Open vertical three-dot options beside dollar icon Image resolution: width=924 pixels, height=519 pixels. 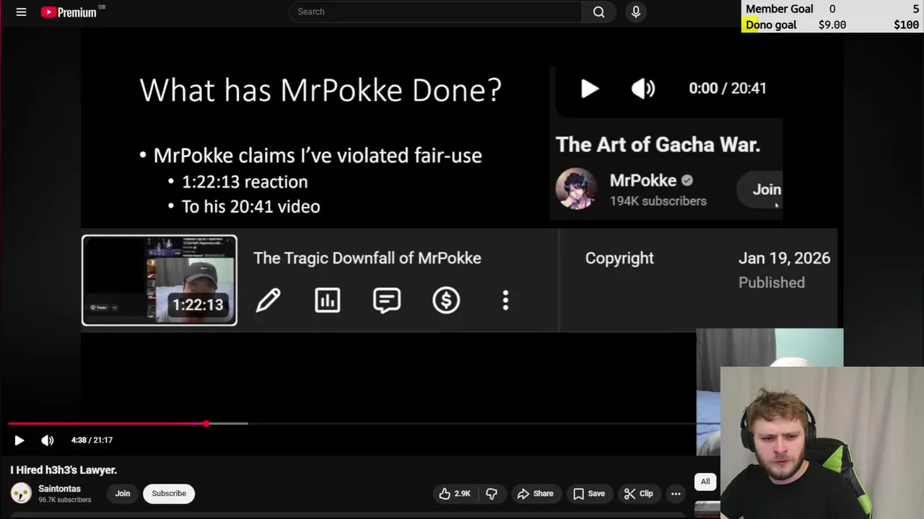(505, 301)
